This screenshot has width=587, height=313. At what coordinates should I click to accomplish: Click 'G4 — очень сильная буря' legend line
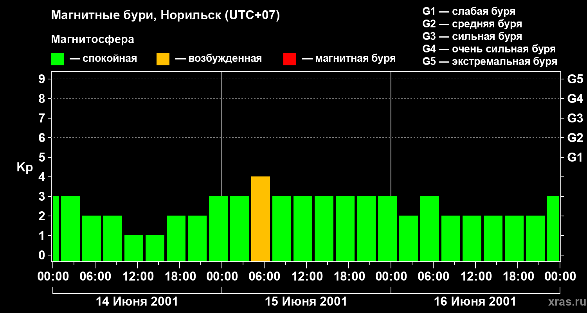[489, 49]
